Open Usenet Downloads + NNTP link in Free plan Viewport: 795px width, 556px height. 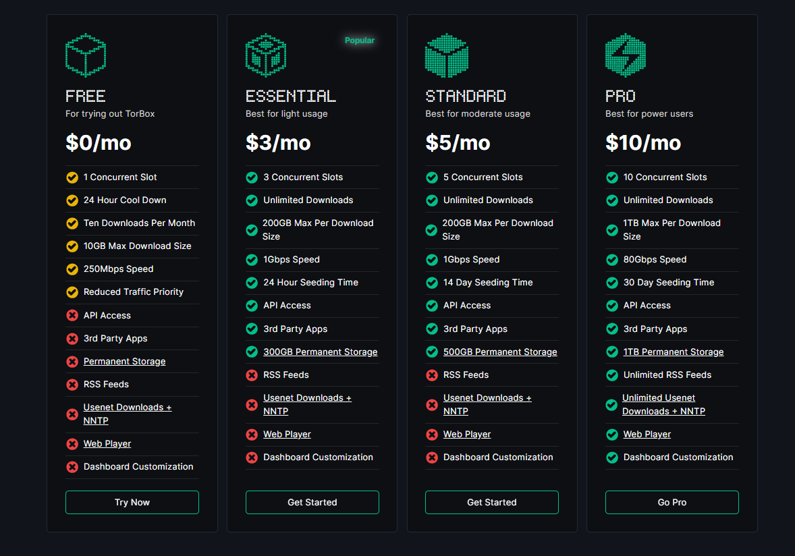coord(128,414)
